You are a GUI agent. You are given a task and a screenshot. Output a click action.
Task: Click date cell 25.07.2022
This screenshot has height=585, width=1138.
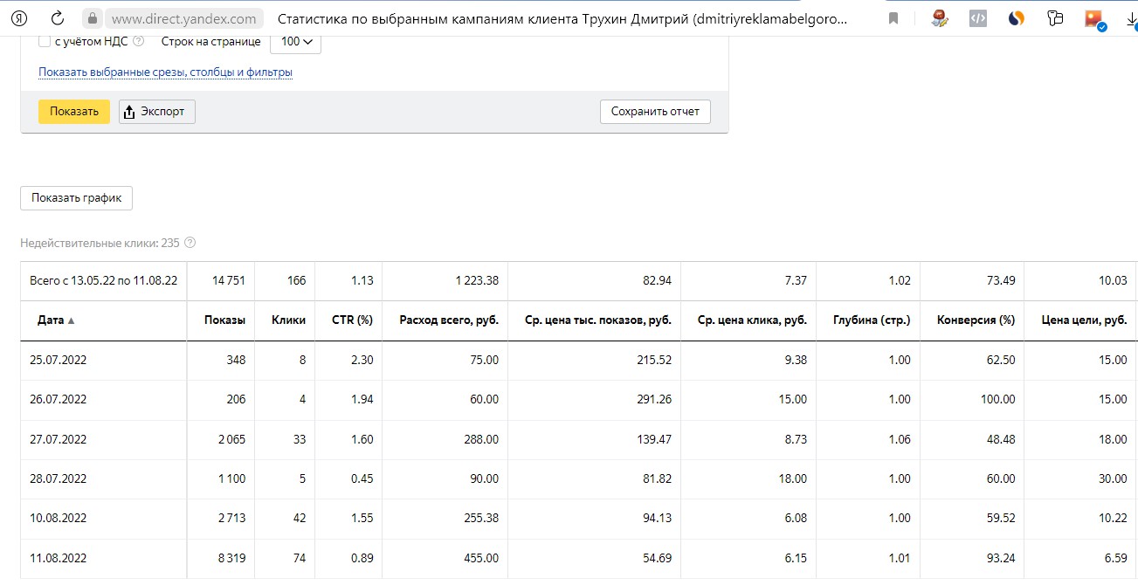(x=59, y=361)
